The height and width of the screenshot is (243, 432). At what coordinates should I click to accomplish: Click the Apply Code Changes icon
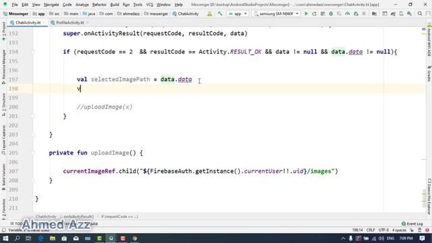tap(323, 13)
